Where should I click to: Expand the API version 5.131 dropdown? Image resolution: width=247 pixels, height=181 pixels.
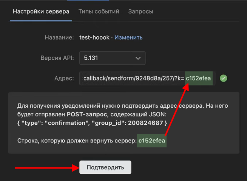(112, 58)
